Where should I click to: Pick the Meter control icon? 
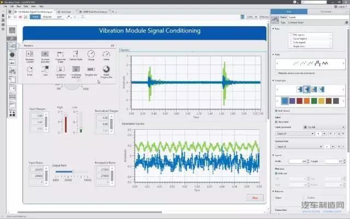(106, 54)
